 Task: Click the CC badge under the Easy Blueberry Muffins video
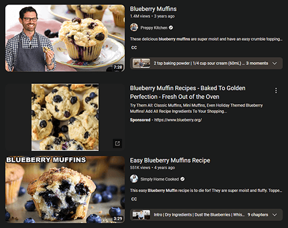[x=134, y=199]
